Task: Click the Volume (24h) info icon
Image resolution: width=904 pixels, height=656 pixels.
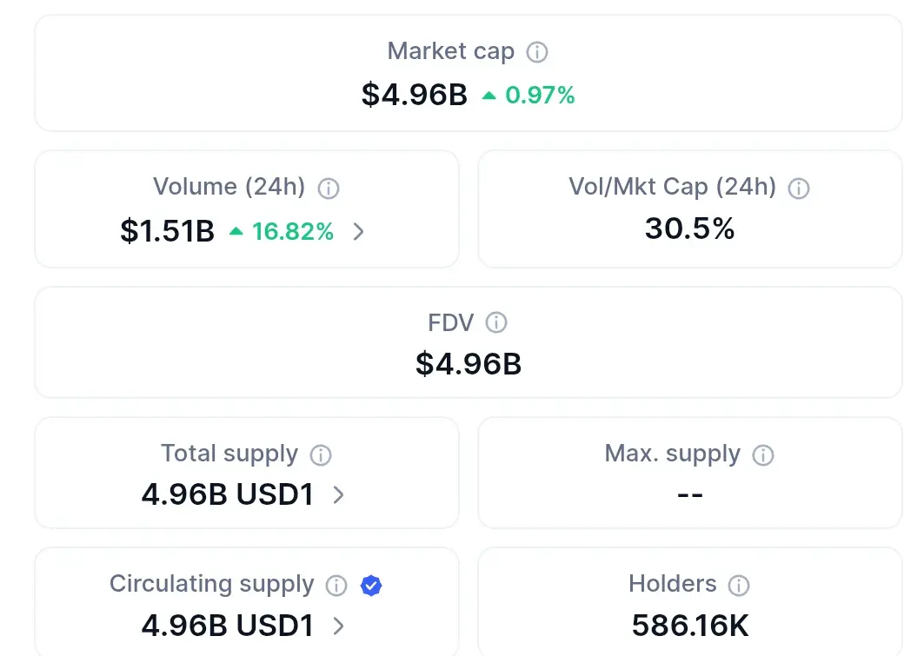Action: (329, 188)
